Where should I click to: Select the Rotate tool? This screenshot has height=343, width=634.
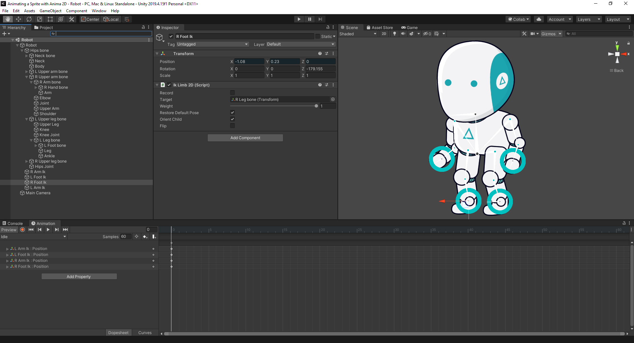click(29, 19)
